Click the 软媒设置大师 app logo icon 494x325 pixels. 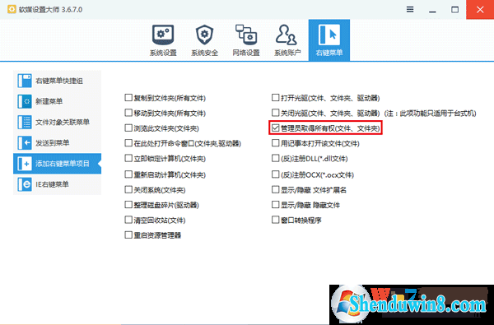click(12, 9)
